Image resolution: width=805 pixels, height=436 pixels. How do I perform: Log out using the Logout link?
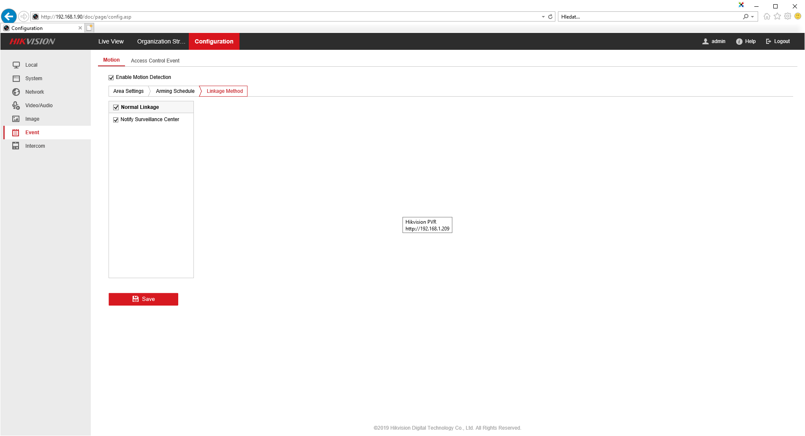[x=778, y=41]
